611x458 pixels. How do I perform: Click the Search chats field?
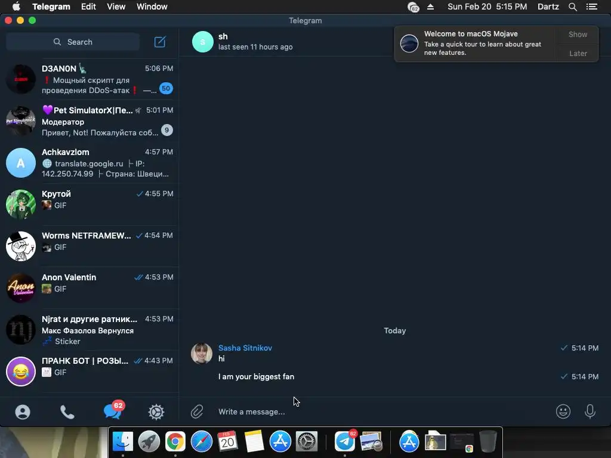[x=73, y=42]
